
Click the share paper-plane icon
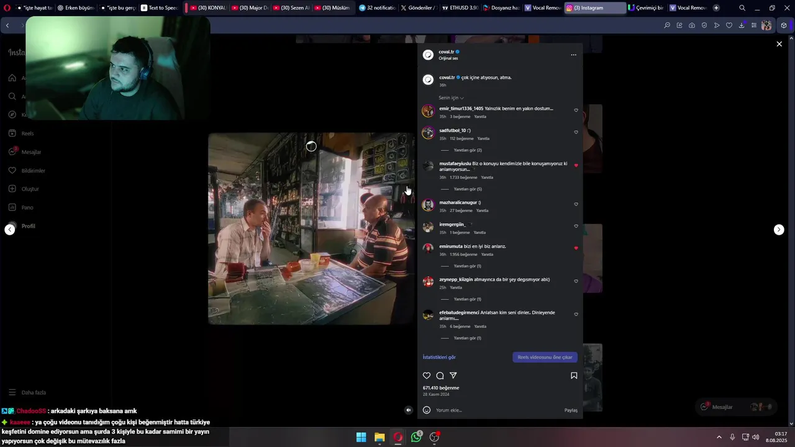[453, 376]
